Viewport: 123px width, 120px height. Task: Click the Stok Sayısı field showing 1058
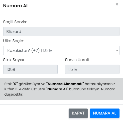tap(30, 69)
